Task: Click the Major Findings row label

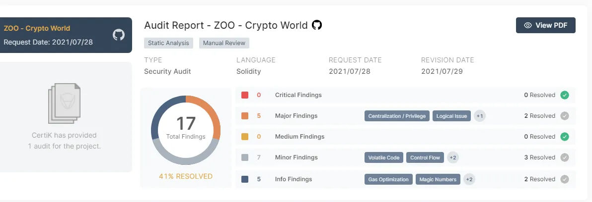Action: tap(296, 116)
